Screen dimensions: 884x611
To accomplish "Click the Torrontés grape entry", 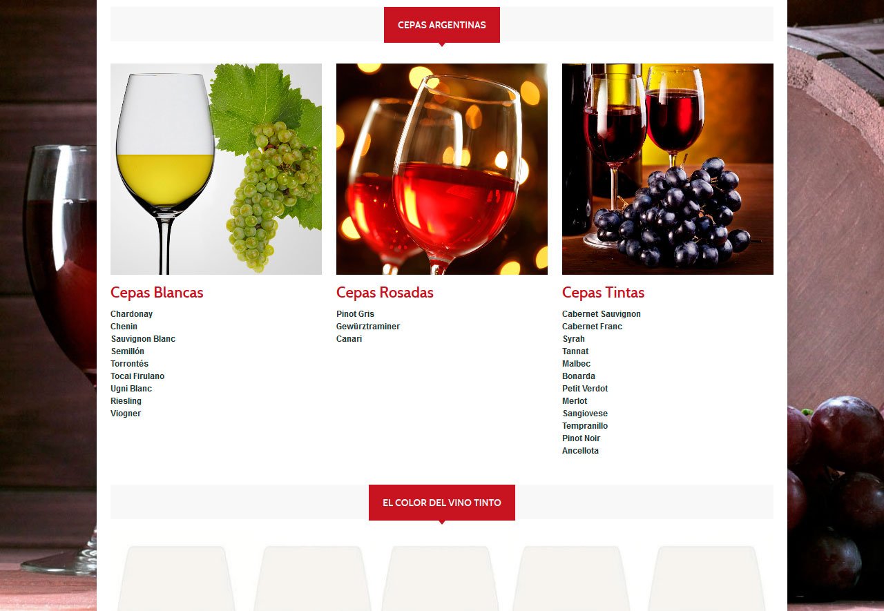I will (130, 364).
